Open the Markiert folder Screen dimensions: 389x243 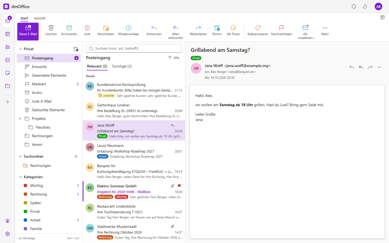49,84
